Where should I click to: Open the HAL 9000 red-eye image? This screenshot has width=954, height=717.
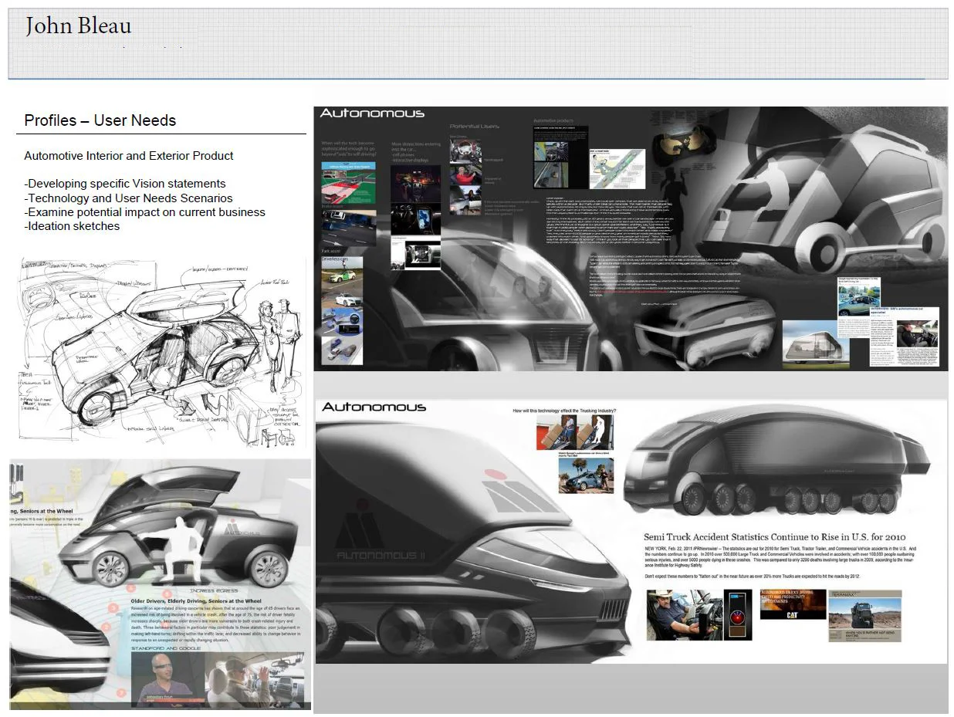coord(739,614)
